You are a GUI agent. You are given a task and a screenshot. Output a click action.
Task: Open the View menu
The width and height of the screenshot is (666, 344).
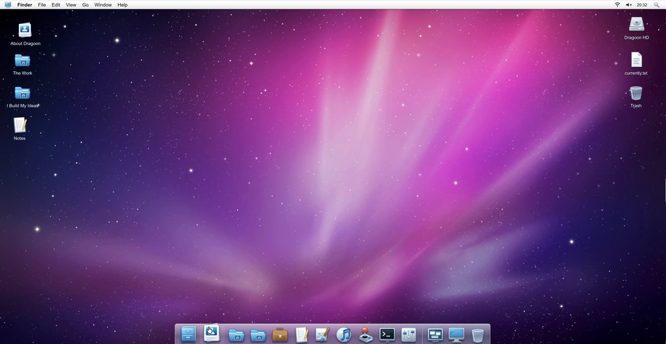71,5
